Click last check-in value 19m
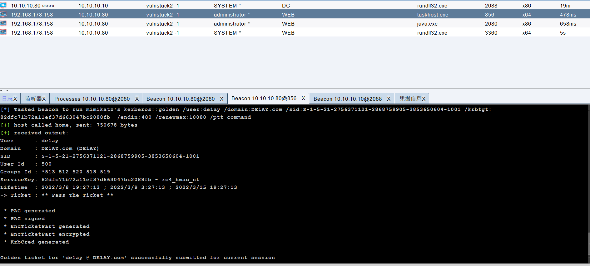Screen dimensions: 590x266 click(565, 6)
